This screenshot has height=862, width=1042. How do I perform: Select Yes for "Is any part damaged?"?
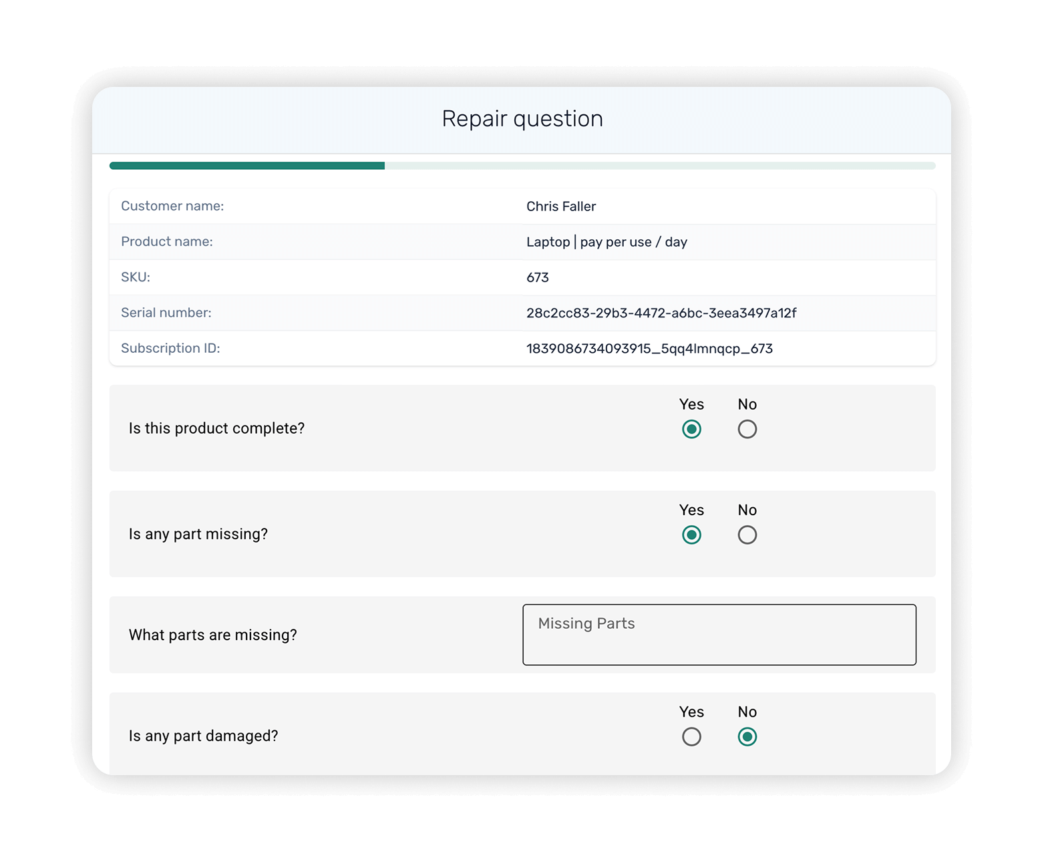(692, 736)
